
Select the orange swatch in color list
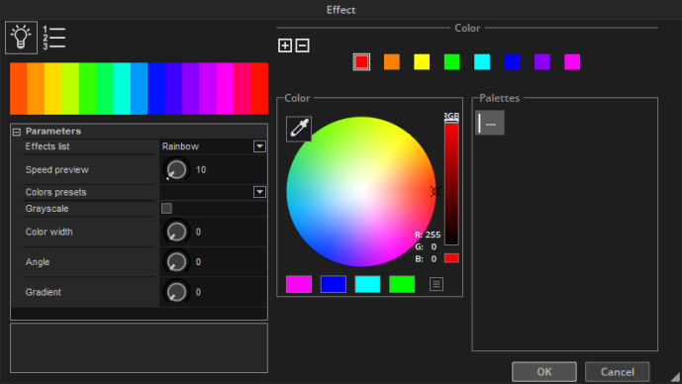point(392,62)
